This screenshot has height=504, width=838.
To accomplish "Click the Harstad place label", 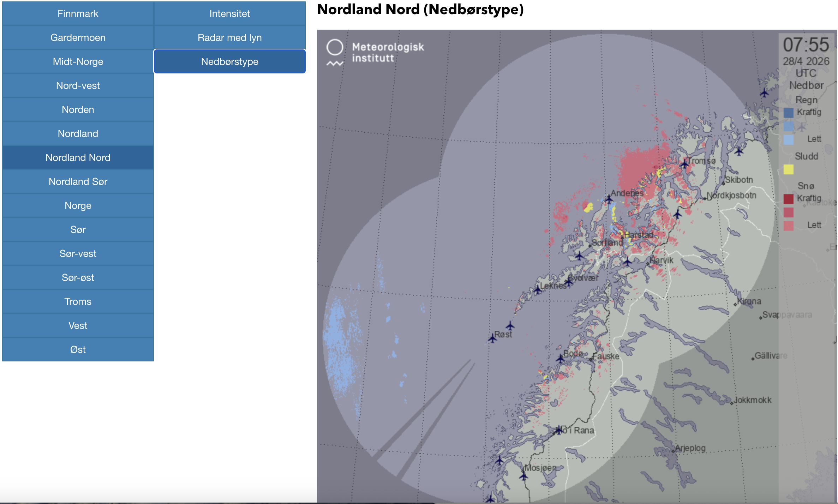I will pyautogui.click(x=639, y=235).
